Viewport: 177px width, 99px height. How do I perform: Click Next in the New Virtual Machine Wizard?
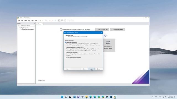coord(91,69)
